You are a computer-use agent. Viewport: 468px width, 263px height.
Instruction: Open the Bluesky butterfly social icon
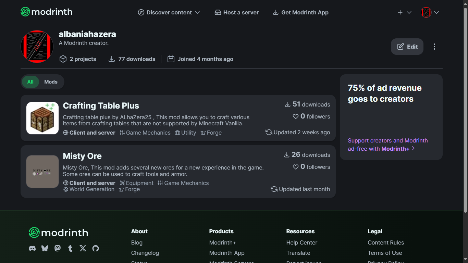point(45,248)
